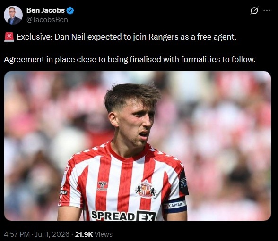Click the Spreadex sponsor logo on shirt
The width and height of the screenshot is (278, 241).
pos(123,216)
